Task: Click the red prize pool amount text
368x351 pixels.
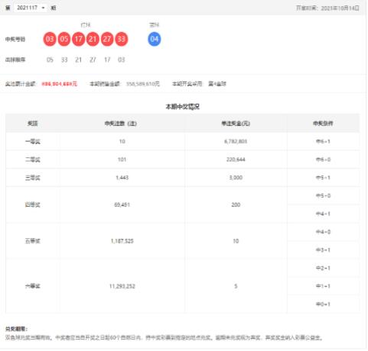Action: [x=60, y=84]
